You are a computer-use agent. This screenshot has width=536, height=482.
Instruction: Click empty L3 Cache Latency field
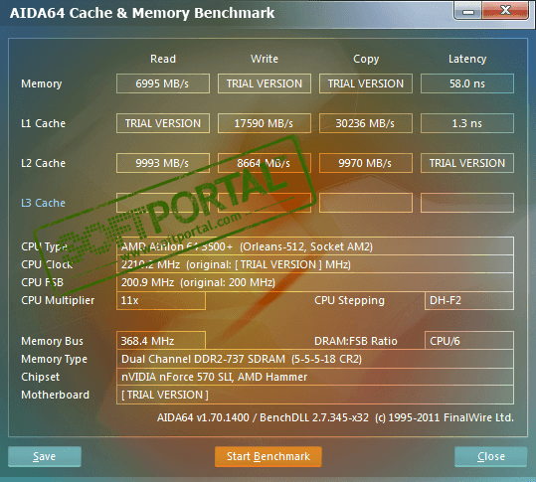467,203
